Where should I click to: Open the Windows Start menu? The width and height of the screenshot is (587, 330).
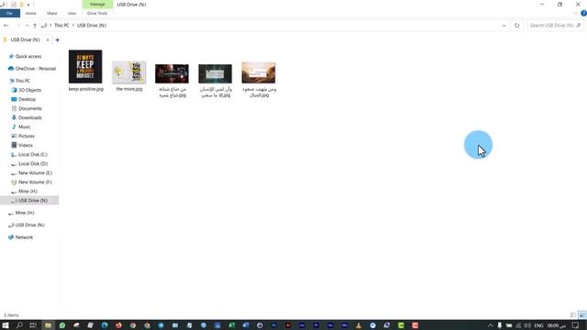(6, 325)
